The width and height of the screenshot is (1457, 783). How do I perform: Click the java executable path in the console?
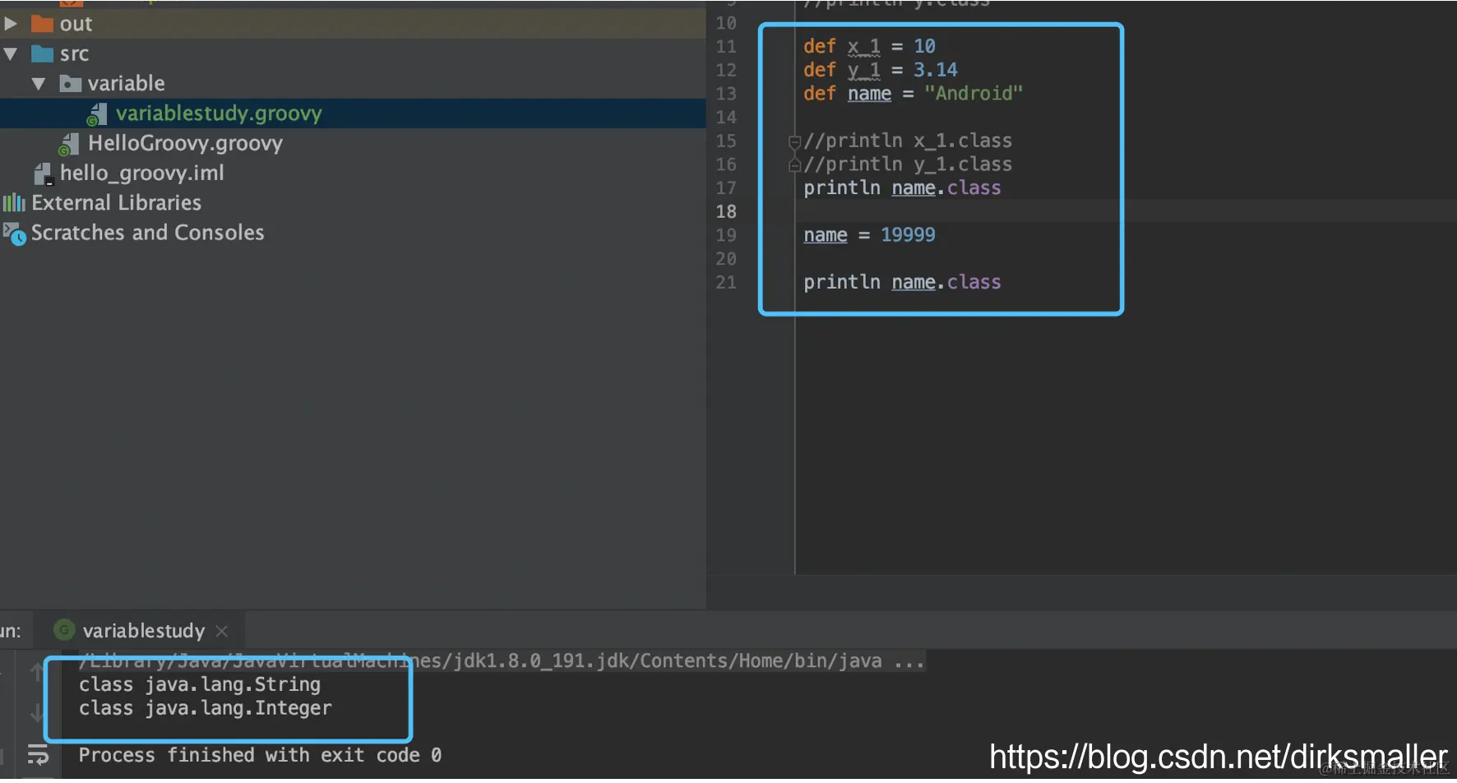502,661
